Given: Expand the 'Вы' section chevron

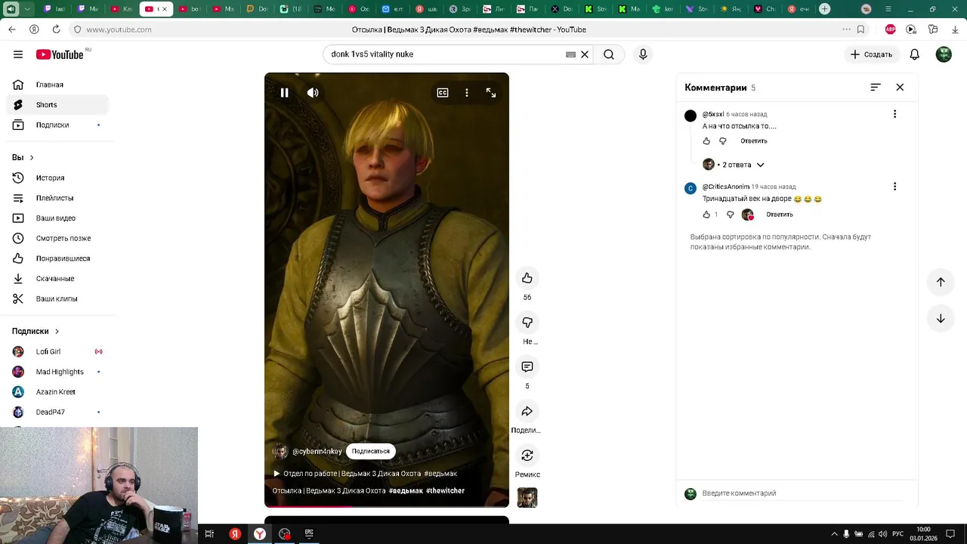Looking at the screenshot, I should click(x=31, y=157).
